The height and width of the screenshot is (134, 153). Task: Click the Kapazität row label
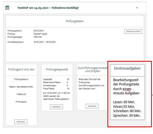coord(47,79)
